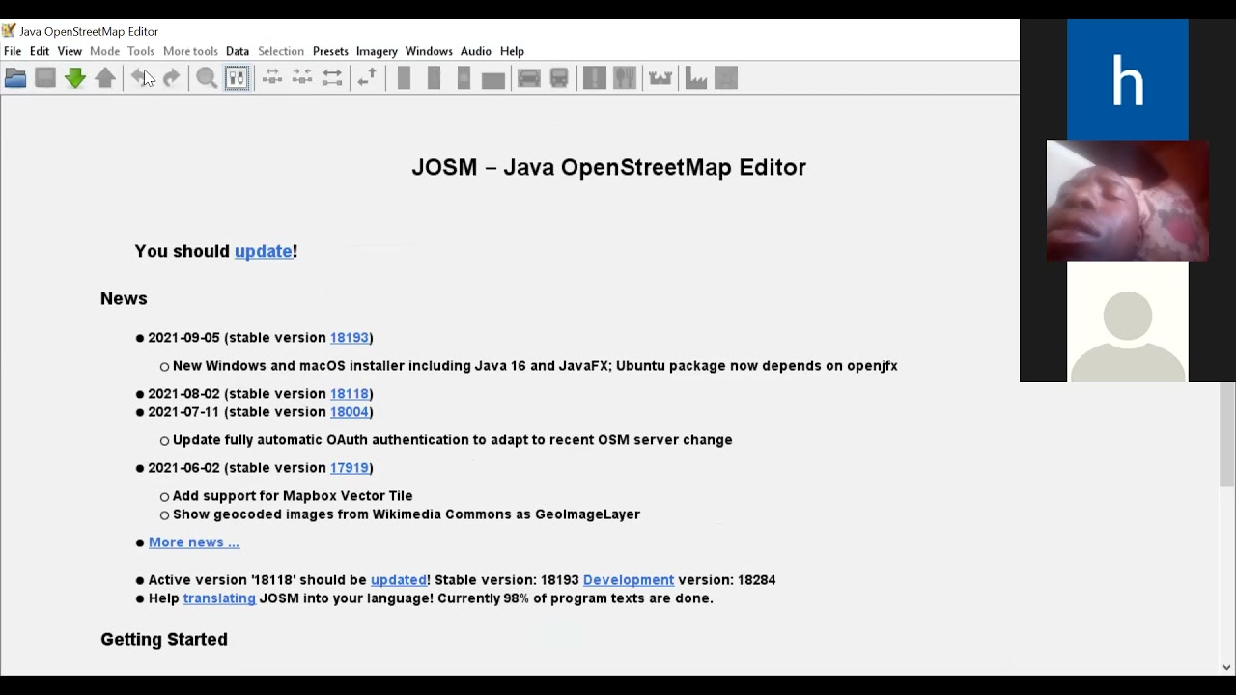Click the Redo arrow icon
The width and height of the screenshot is (1236, 695).
171,78
